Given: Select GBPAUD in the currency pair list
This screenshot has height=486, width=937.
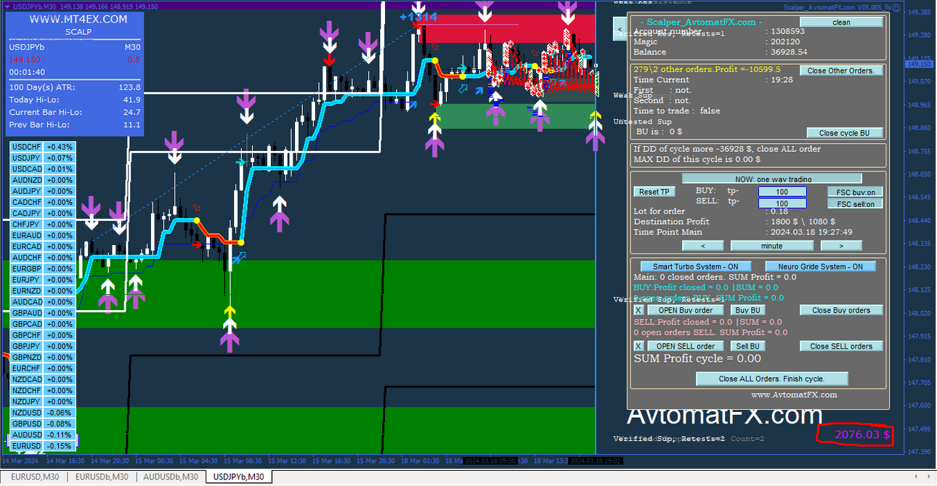Looking at the screenshot, I should tap(27, 313).
